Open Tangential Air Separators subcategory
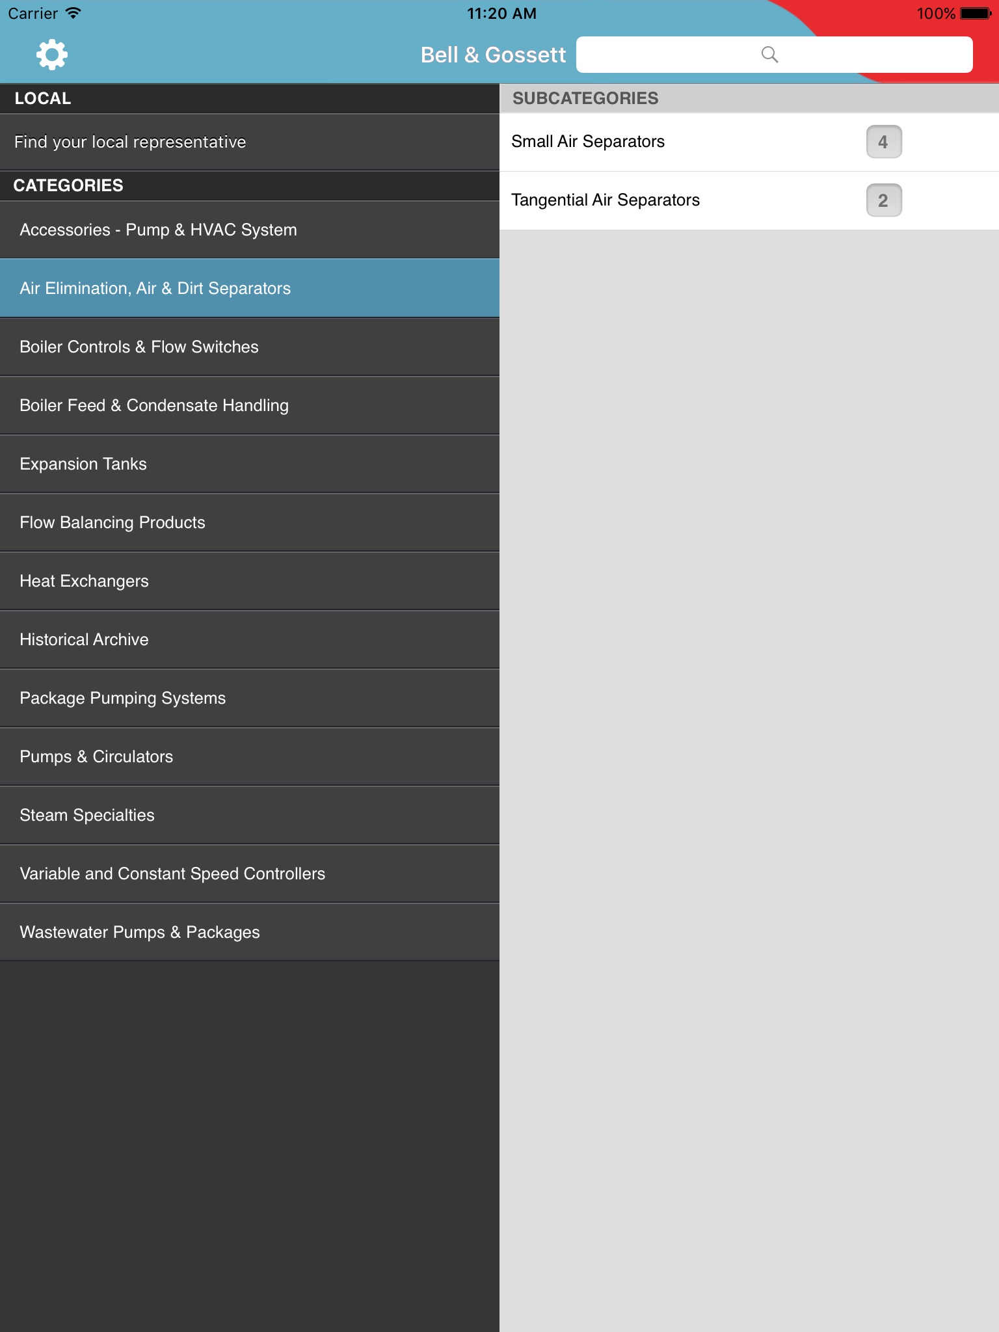 (749, 200)
